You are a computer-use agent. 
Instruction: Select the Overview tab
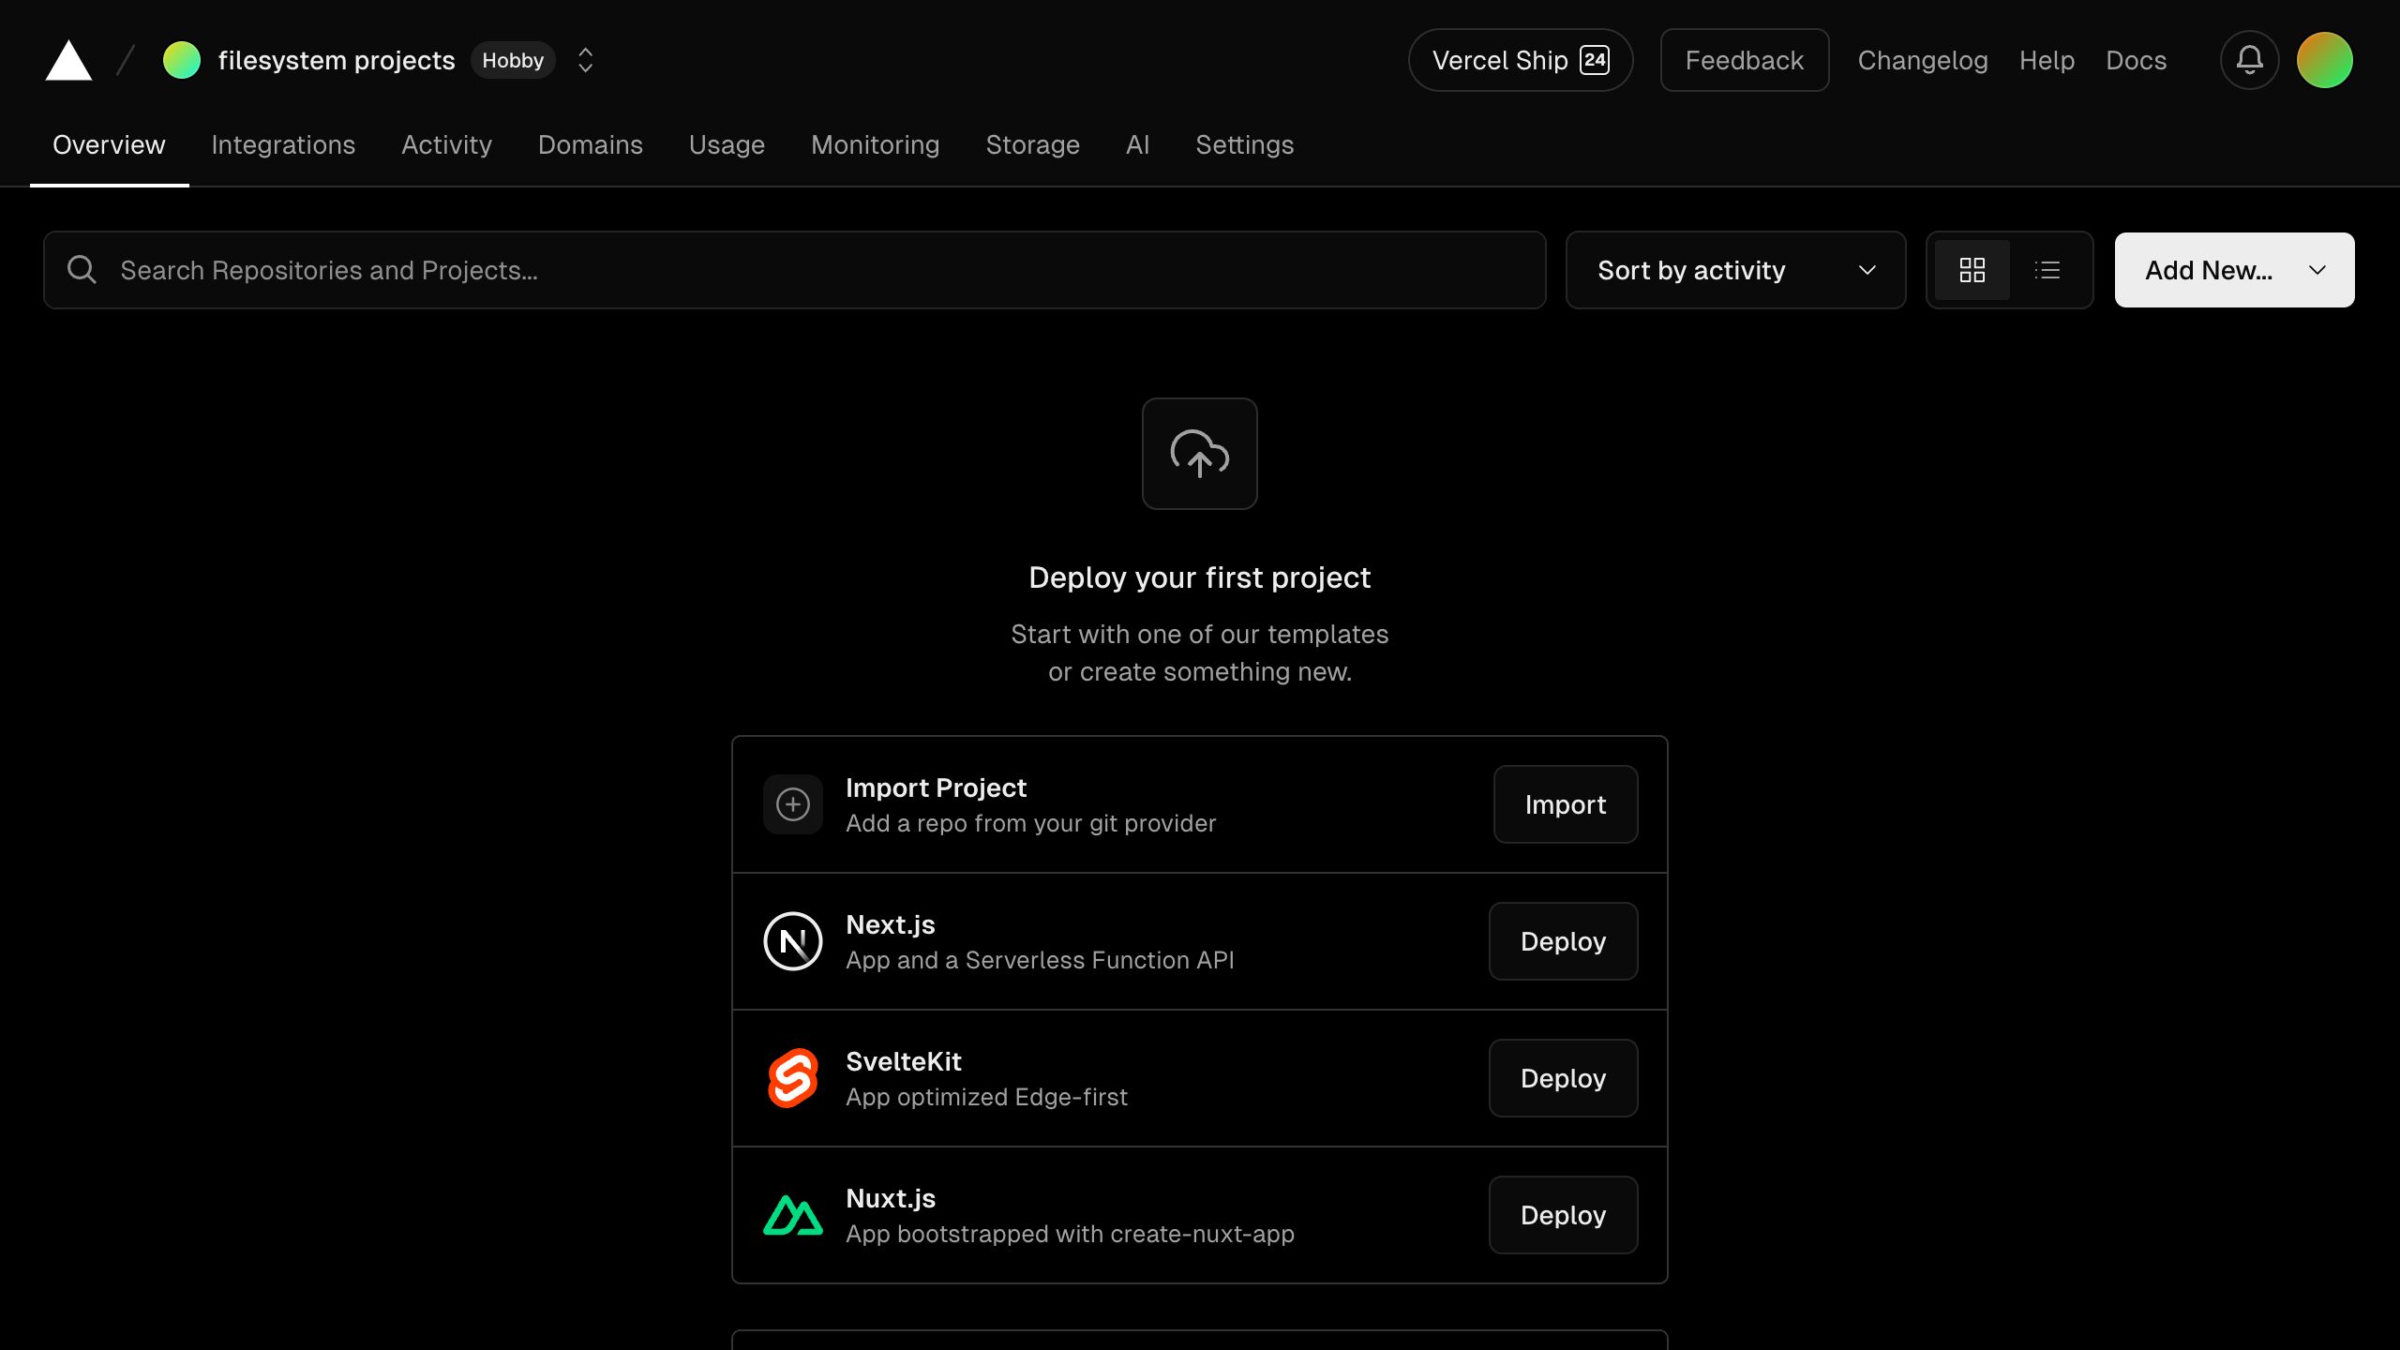pyautogui.click(x=109, y=144)
